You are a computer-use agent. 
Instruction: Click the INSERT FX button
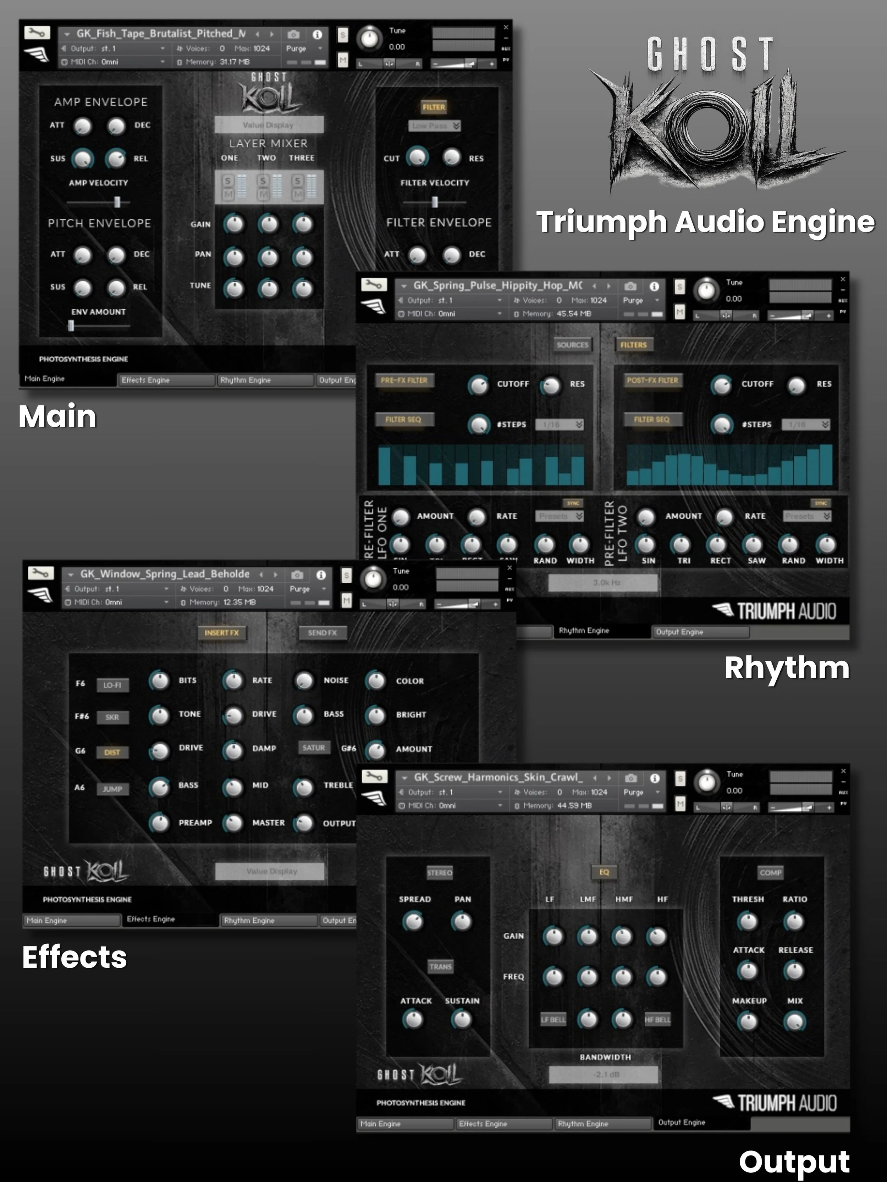click(x=222, y=633)
